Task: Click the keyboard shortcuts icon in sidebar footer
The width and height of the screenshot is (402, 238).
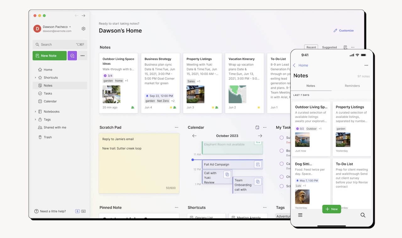Action: (84, 211)
